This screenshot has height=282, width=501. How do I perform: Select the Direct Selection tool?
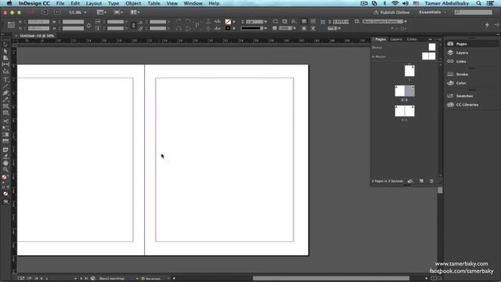5,51
